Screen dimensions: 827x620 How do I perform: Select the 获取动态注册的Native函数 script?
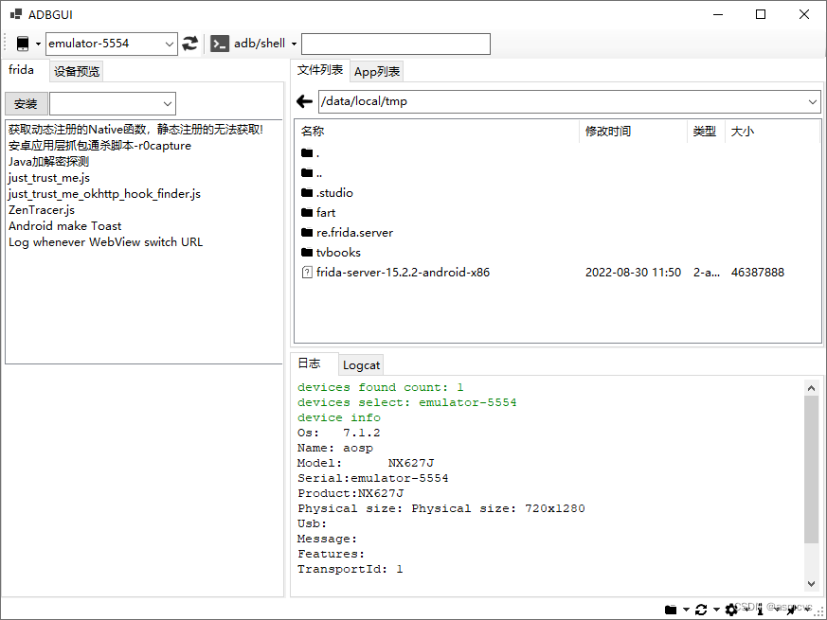[x=136, y=129]
